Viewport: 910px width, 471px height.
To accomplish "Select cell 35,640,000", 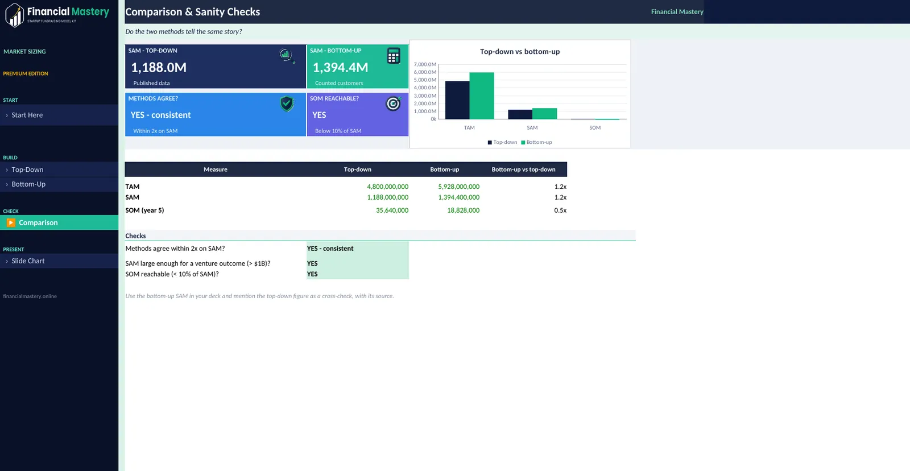I will pyautogui.click(x=392, y=210).
